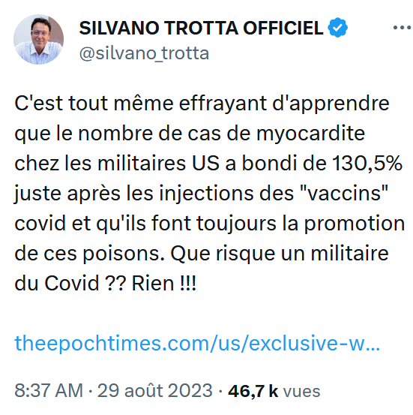This screenshot has height=415, width=413.
Task: Click the word 'promotion' in the tweet text
Action: (x=355, y=224)
